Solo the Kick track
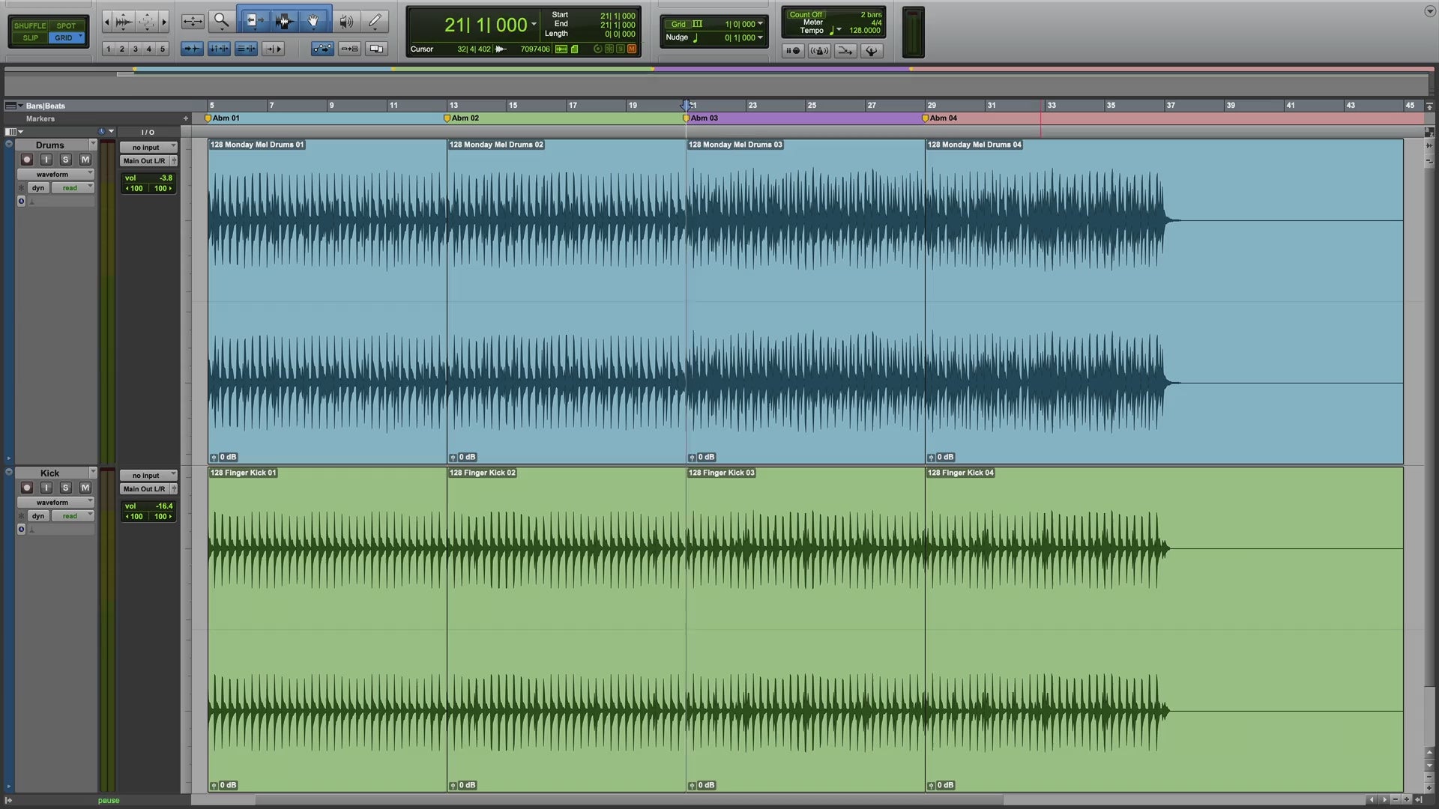Screen dimensions: 1439x809 point(66,488)
